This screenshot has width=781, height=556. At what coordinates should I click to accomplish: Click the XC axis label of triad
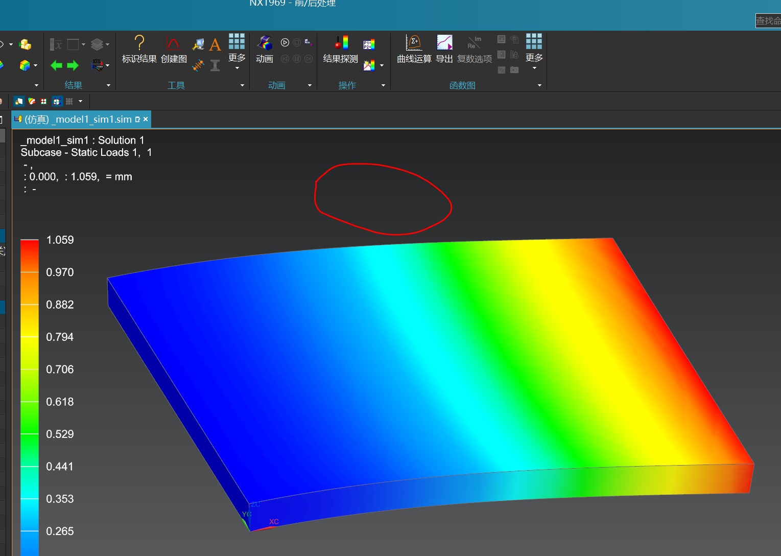click(x=274, y=522)
